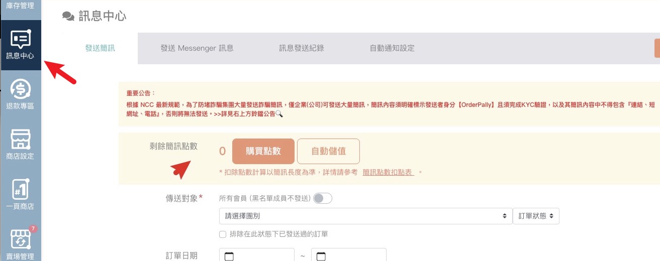Click the 購買點數 button
This screenshot has width=660, height=261.
(x=263, y=151)
